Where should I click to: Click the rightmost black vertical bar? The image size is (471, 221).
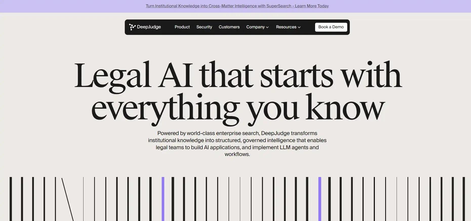tap(464, 199)
